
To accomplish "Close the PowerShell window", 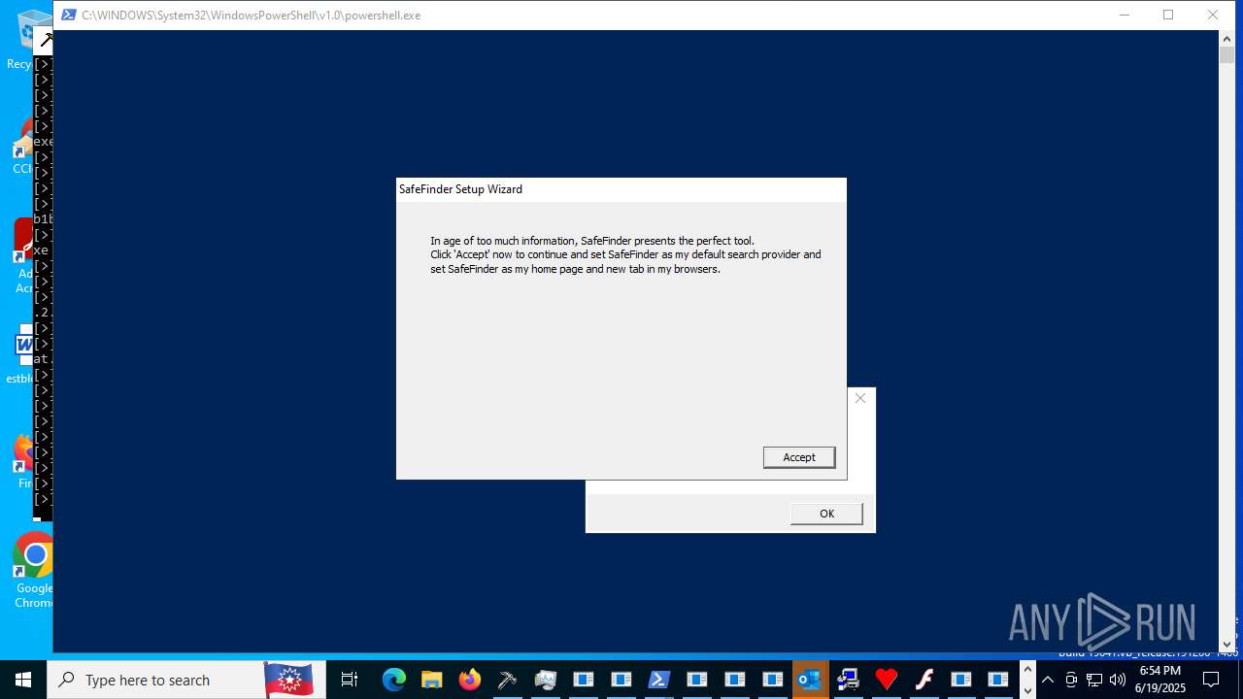I will [1213, 15].
